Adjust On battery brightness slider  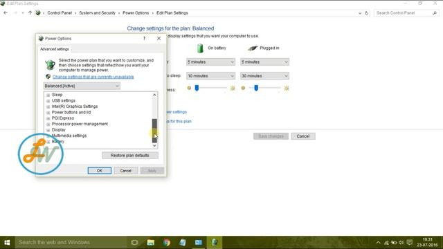coord(197,88)
